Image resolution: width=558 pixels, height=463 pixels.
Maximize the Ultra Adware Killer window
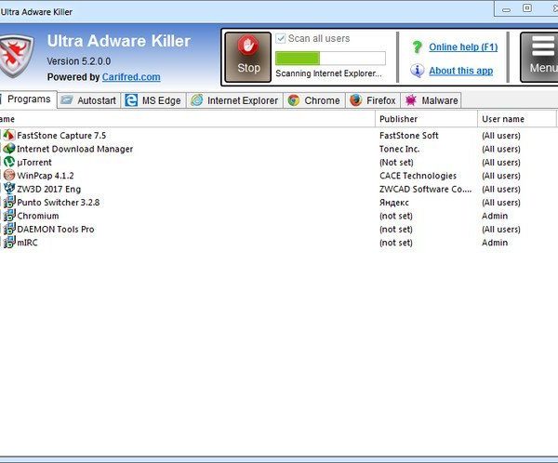click(x=527, y=8)
